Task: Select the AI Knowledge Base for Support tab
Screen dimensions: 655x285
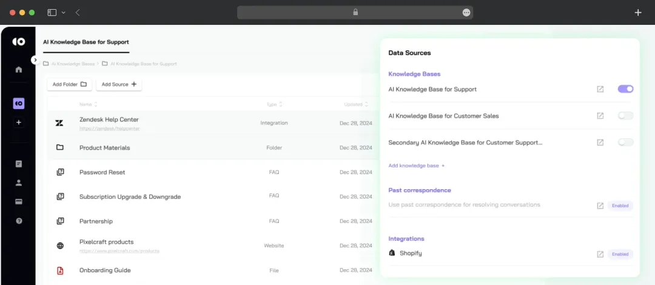Action: tap(86, 42)
